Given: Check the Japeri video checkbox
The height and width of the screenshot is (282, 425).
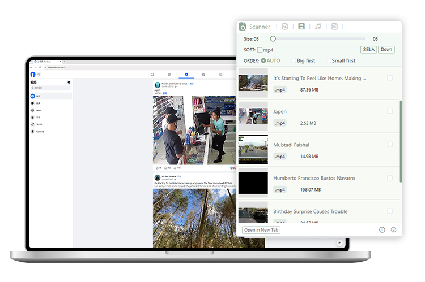Looking at the screenshot, I should click(390, 111).
